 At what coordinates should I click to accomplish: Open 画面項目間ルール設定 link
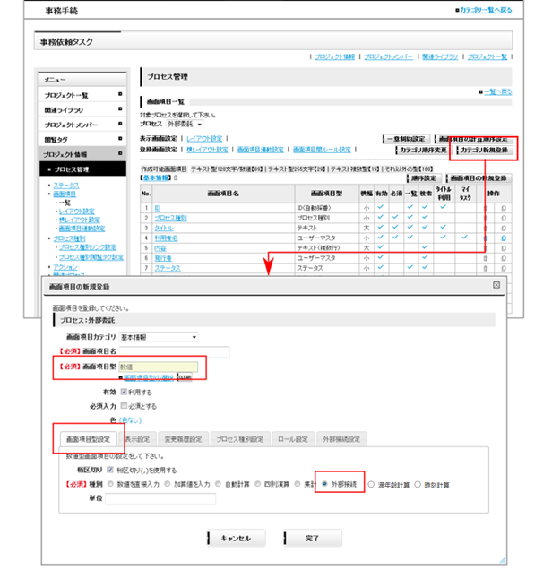[x=322, y=149]
